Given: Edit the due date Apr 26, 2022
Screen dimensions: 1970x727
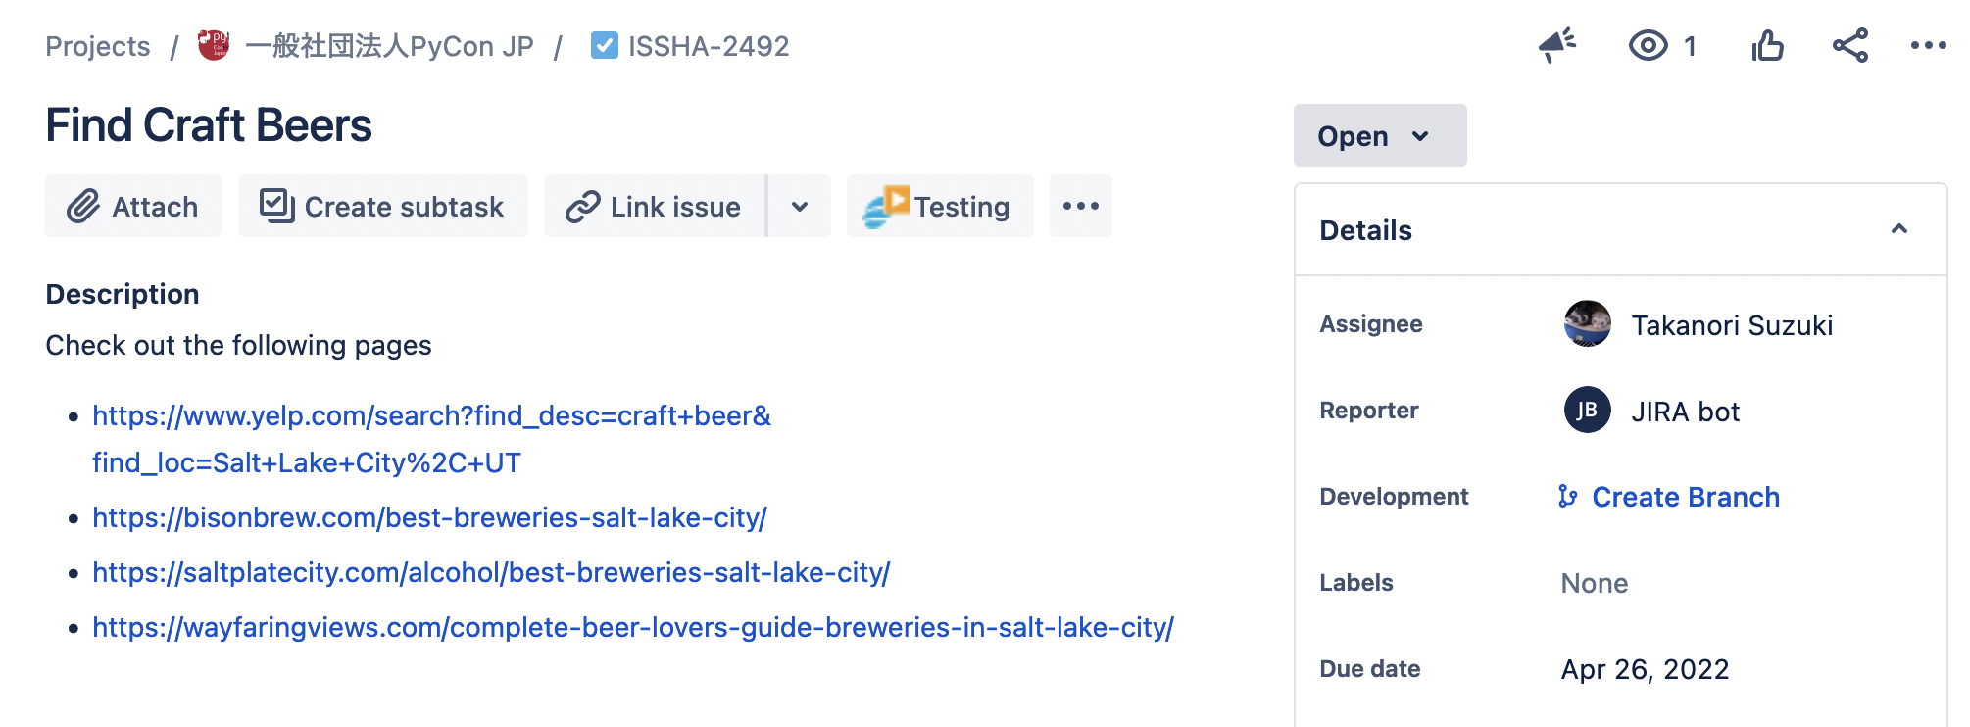Looking at the screenshot, I should (x=1645, y=669).
